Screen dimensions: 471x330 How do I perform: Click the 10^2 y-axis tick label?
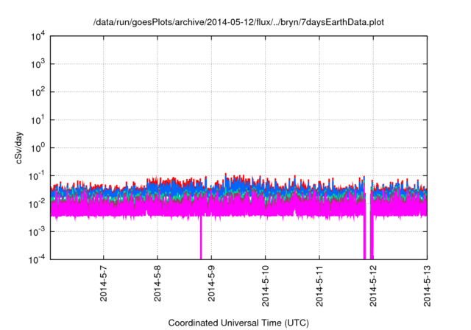pos(39,92)
